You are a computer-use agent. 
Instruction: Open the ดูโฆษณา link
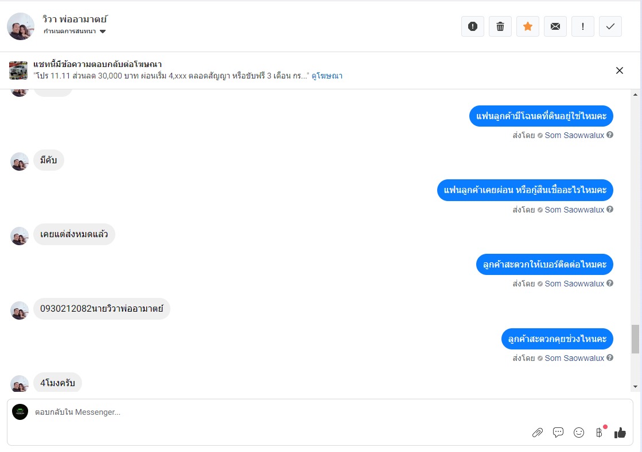click(327, 76)
